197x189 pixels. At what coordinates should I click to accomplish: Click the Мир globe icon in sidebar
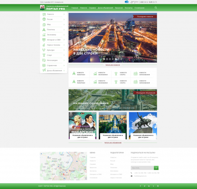44,24
